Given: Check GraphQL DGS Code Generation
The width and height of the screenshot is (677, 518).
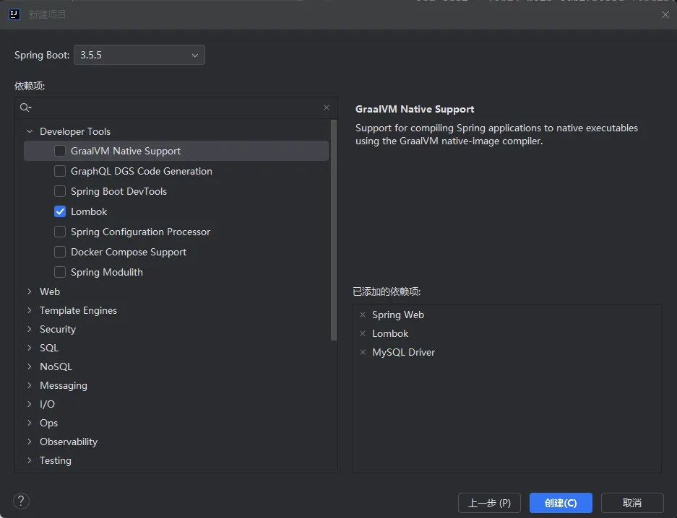Looking at the screenshot, I should pyautogui.click(x=60, y=171).
